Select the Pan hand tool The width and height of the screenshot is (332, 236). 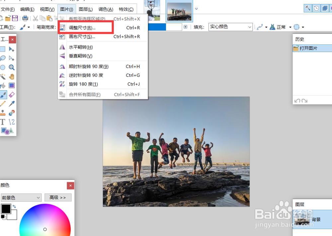pos(11,76)
